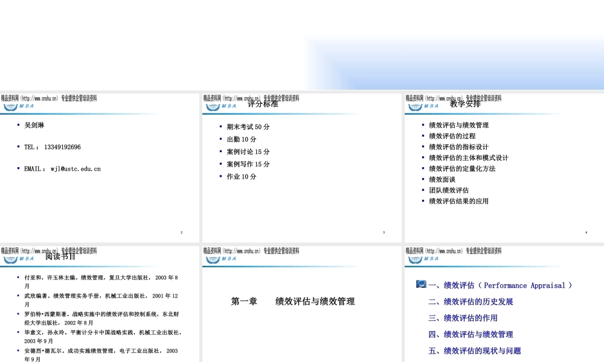Screen dimensions: 604x362
Task: Click the MBA logo on the 阅读书目 slide
Action: click(19, 259)
